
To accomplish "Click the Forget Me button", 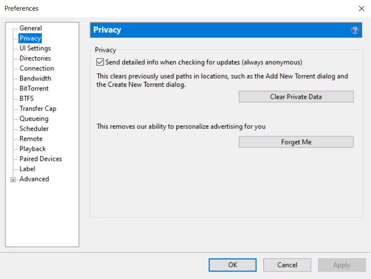I will tap(296, 142).
